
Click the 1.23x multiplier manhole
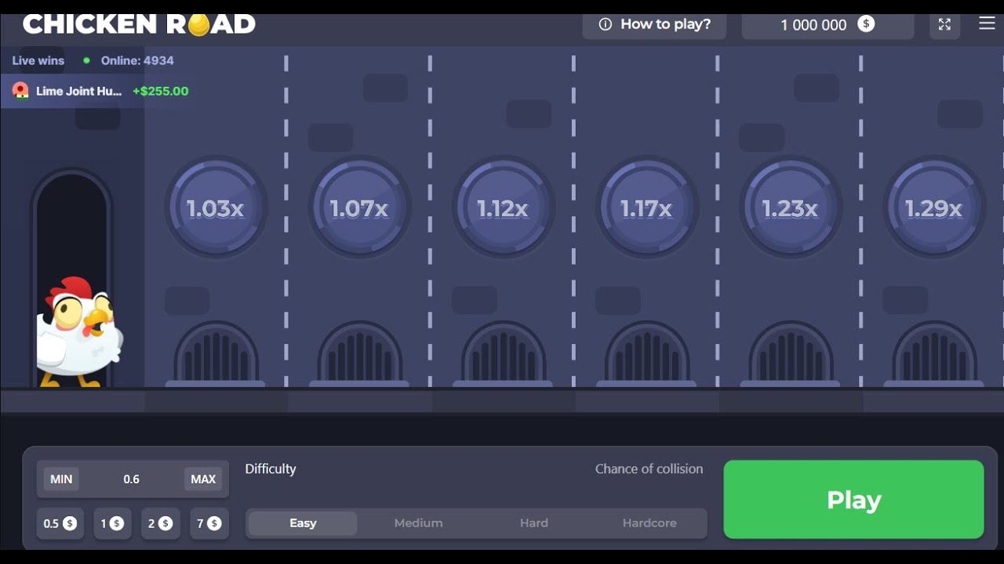(x=791, y=208)
